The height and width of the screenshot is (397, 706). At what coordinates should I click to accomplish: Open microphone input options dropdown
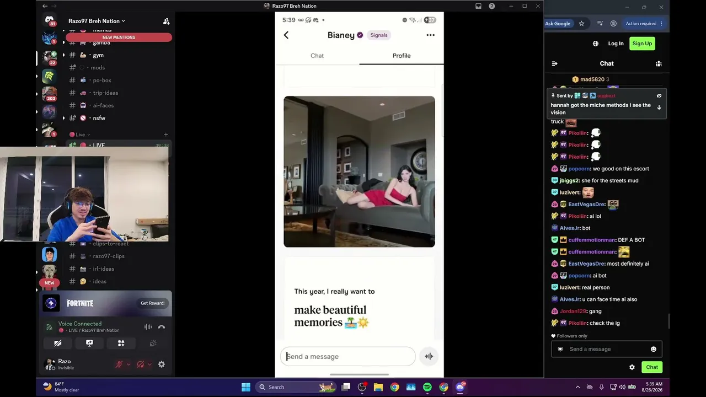129,364
